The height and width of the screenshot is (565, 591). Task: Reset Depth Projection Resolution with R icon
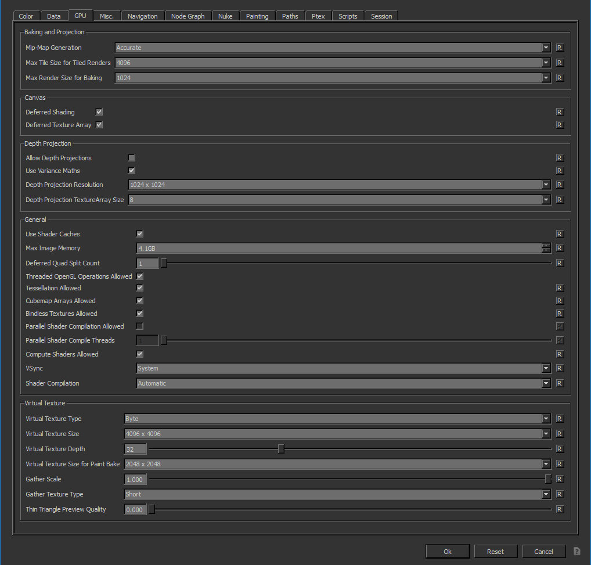pos(560,185)
